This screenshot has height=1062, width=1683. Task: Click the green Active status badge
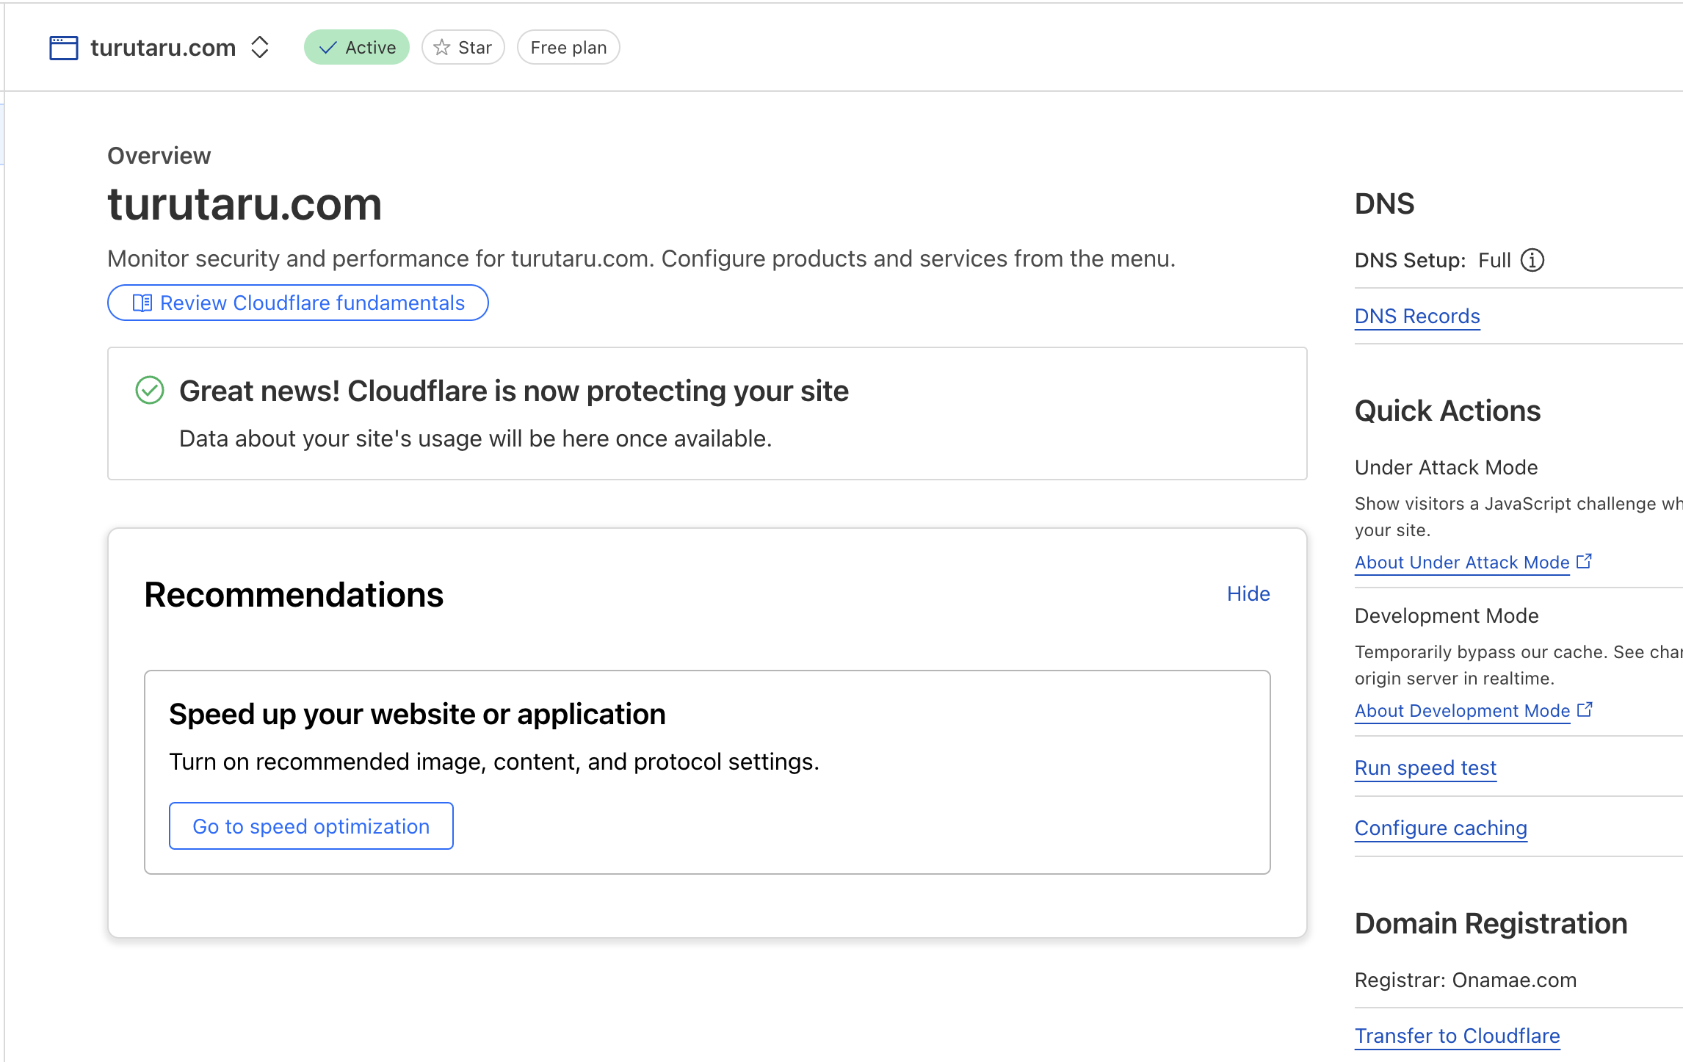(357, 48)
